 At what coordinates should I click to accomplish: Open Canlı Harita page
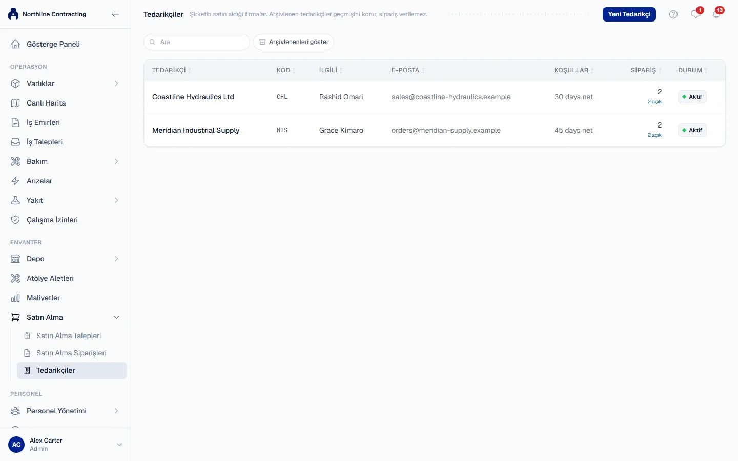click(65, 103)
